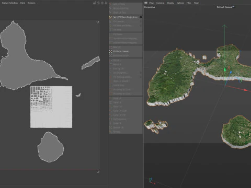251x188 pixels.
Task: Click the Perspective viewport label
Action: 150,7
